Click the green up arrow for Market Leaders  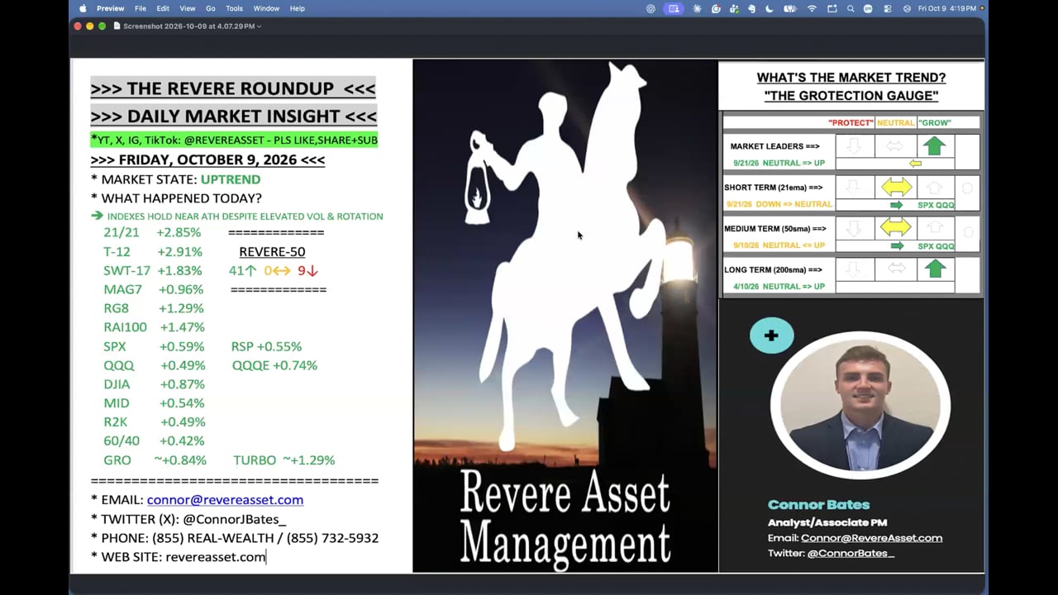(934, 146)
